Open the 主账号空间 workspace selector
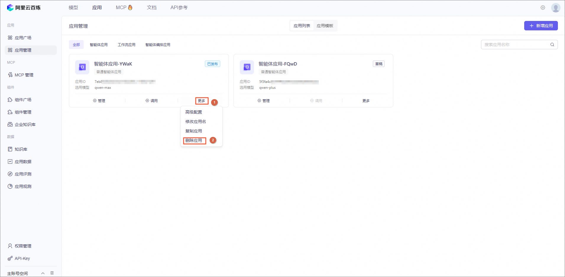The height and width of the screenshot is (277, 565). 26,273
